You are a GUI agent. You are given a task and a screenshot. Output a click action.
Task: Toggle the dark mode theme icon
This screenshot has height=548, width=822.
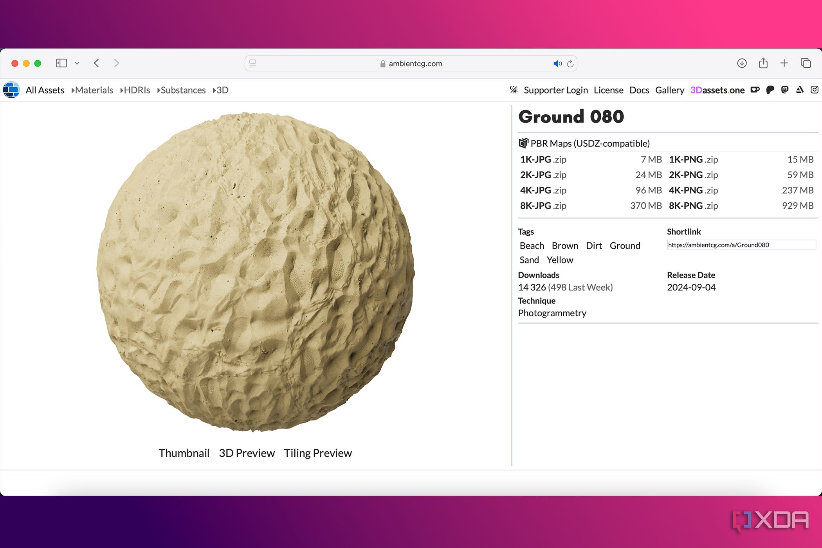[514, 90]
